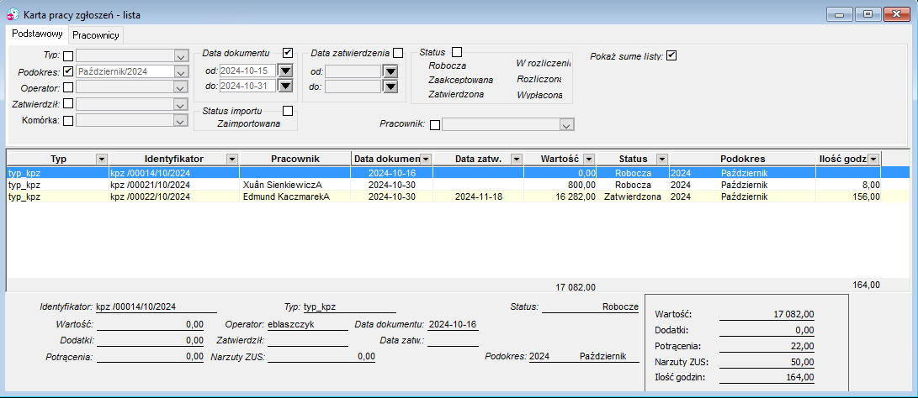
Task: Open calendar for approval date 'do' field
Action: [390, 86]
